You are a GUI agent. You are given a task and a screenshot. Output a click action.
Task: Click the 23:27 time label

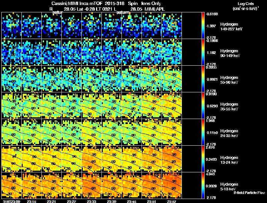pyautogui.click(x=71, y=202)
